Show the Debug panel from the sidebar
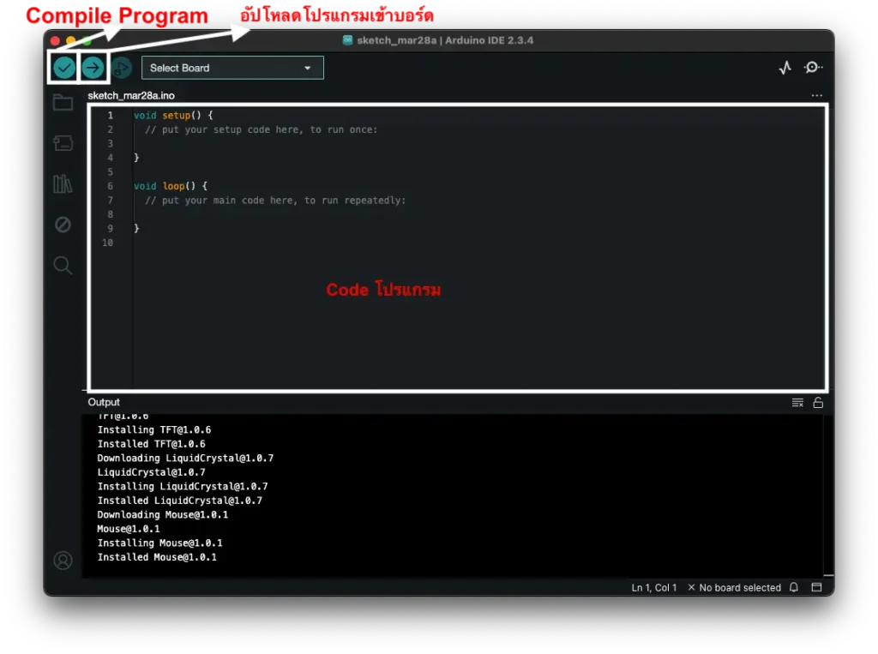Viewport: 878px width, 654px height. point(63,225)
